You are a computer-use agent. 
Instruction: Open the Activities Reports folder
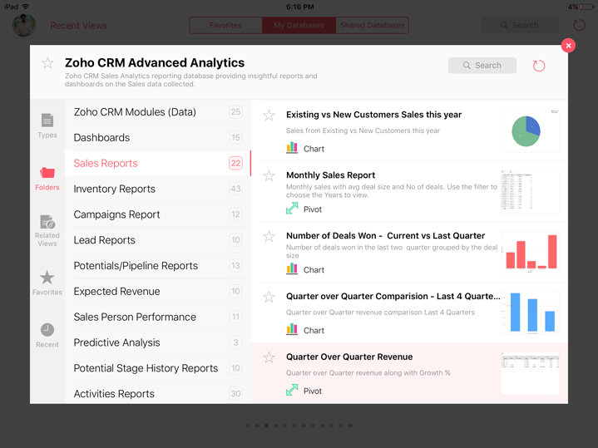click(158, 392)
